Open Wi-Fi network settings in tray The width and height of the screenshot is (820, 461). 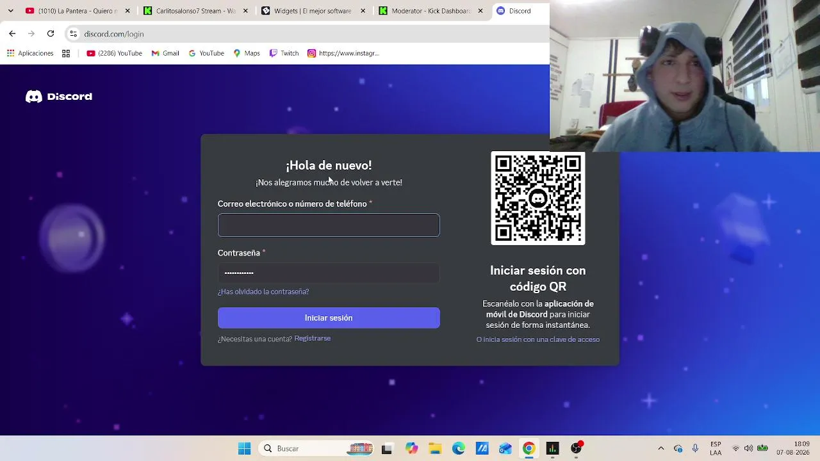[736, 449]
